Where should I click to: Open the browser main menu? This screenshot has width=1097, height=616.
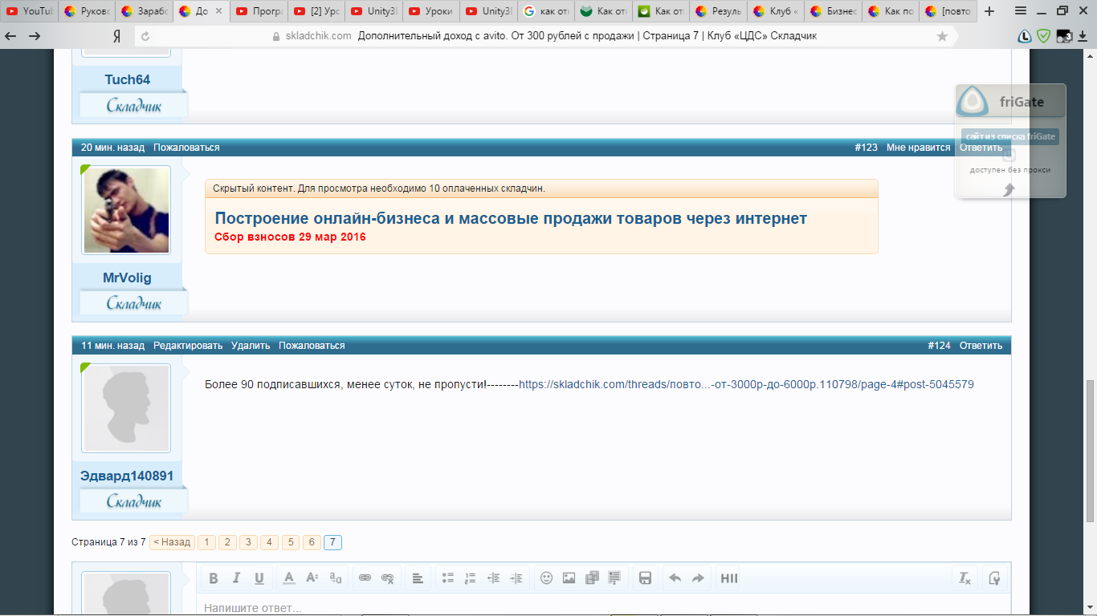point(1021,11)
